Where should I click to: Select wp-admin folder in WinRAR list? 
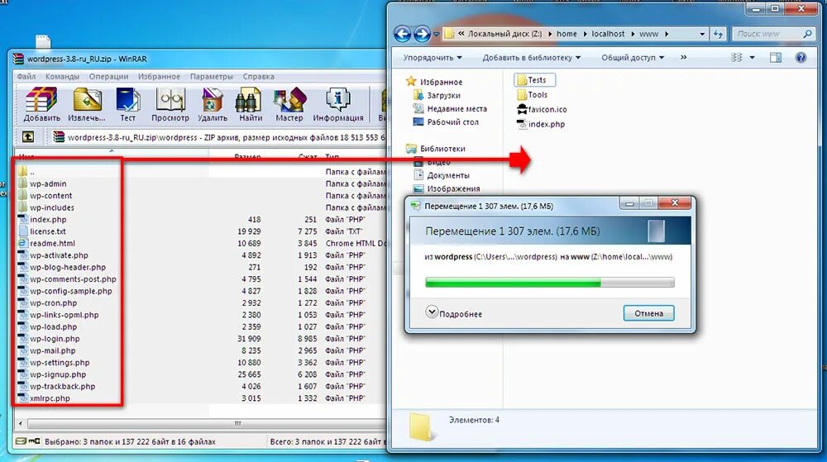[48, 183]
